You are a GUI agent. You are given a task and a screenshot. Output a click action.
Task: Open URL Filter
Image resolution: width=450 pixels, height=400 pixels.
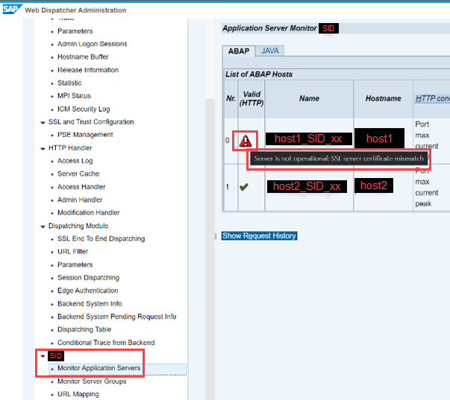click(x=72, y=252)
